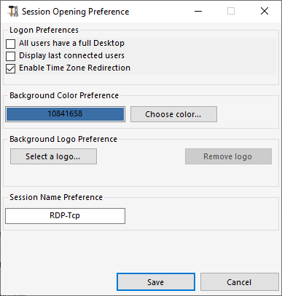Click the Session Name Preference heading
Viewport: 282px width, 296px height.
pos(56,197)
